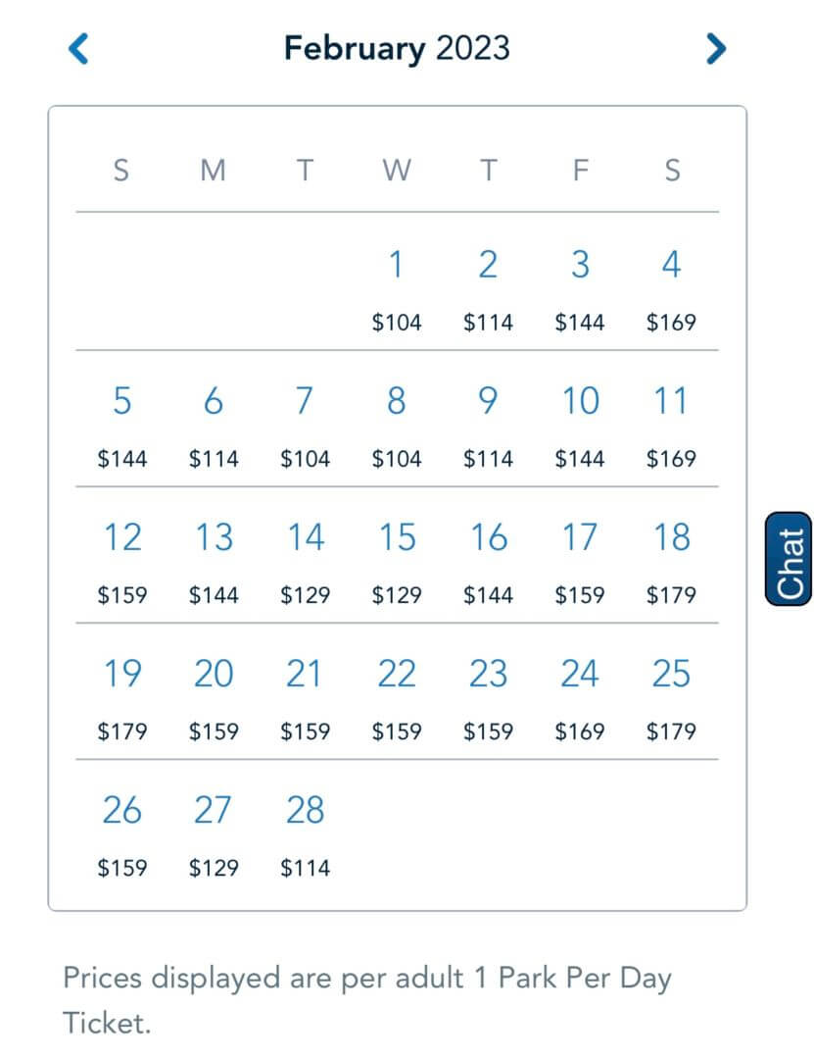Select date 7 in February
The width and height of the screenshot is (814, 1059).
pos(305,425)
